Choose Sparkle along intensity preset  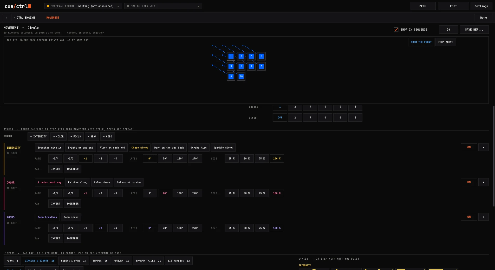[x=223, y=148]
